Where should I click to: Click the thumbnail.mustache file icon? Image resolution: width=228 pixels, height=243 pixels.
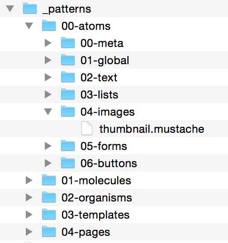[x=87, y=128]
